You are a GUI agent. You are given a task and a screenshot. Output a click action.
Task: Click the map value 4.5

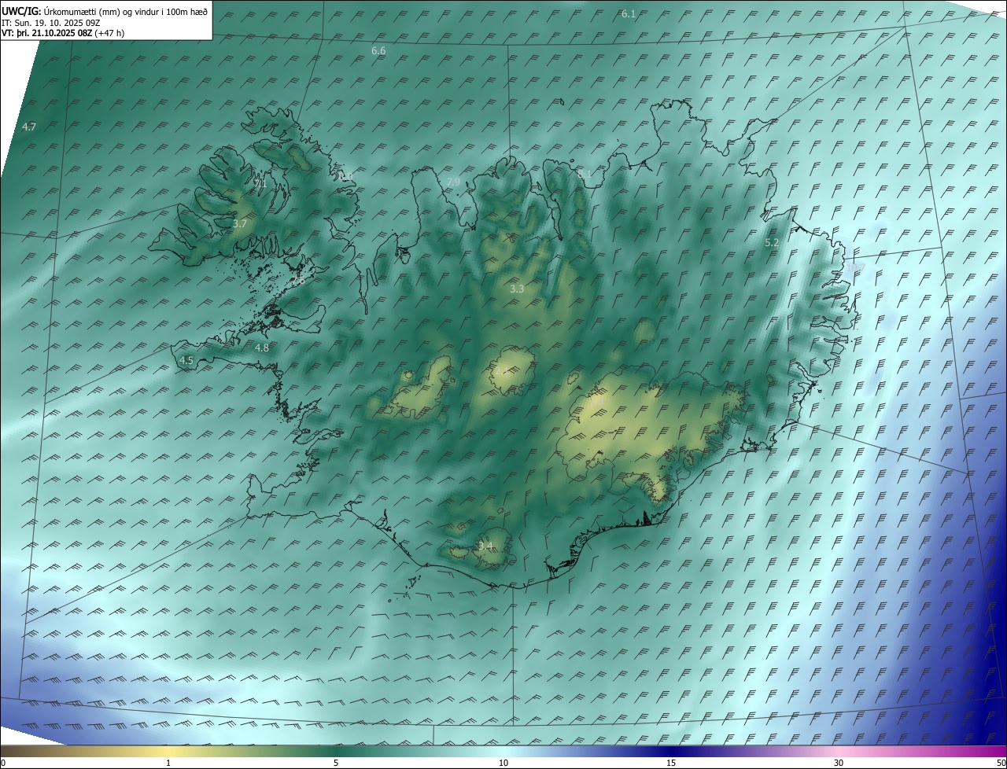pyautogui.click(x=186, y=361)
